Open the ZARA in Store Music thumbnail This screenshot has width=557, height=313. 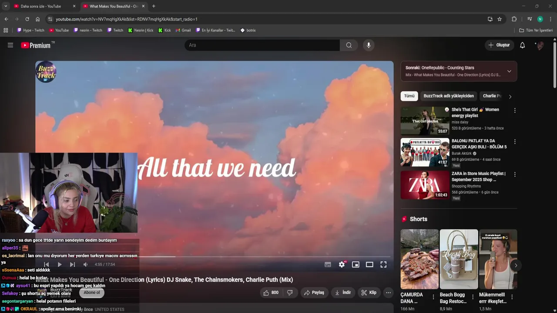point(425,185)
